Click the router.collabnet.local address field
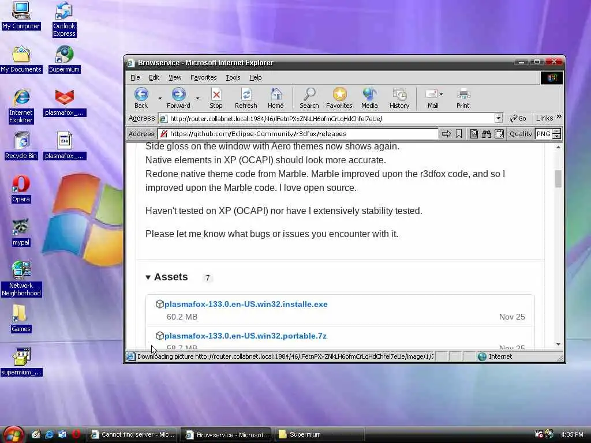This screenshot has height=443, width=591. [327, 119]
